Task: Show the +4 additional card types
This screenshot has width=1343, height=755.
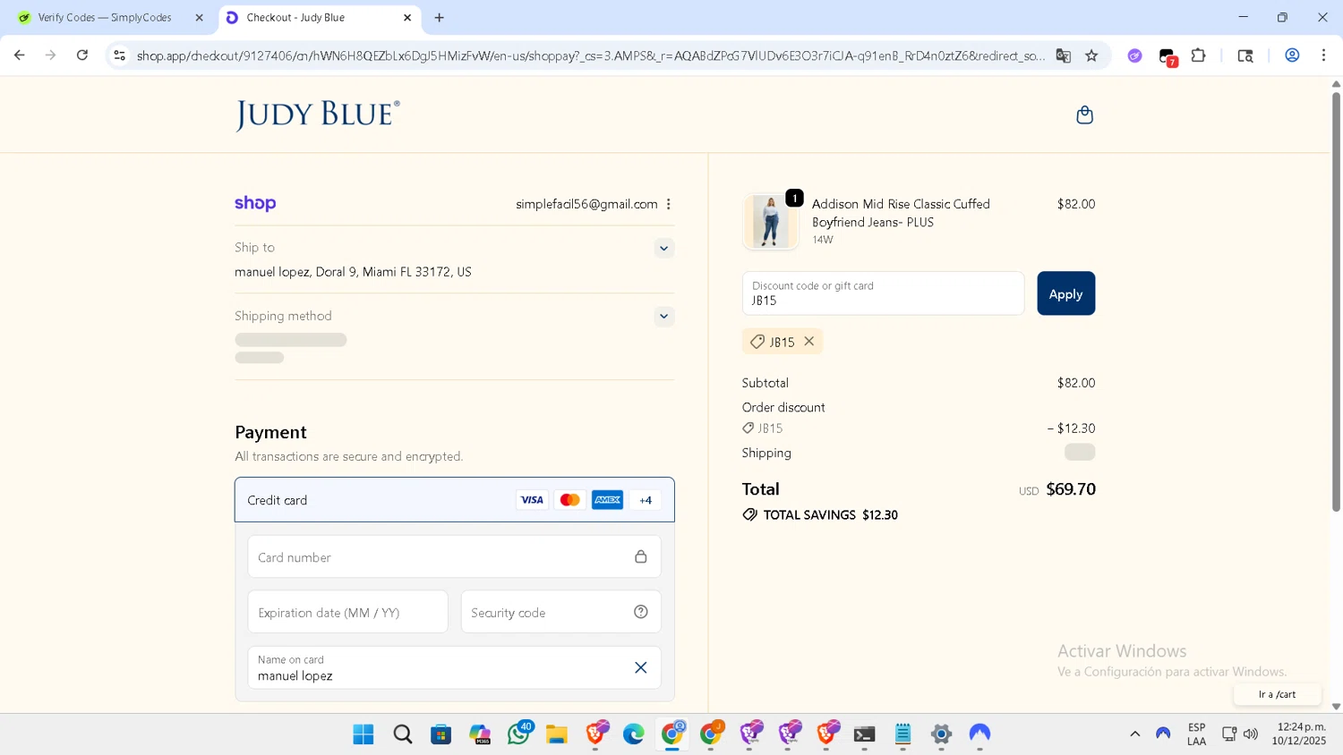Action: click(x=646, y=500)
